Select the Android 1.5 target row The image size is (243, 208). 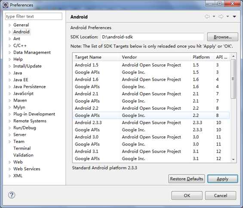pyautogui.click(x=151, y=65)
